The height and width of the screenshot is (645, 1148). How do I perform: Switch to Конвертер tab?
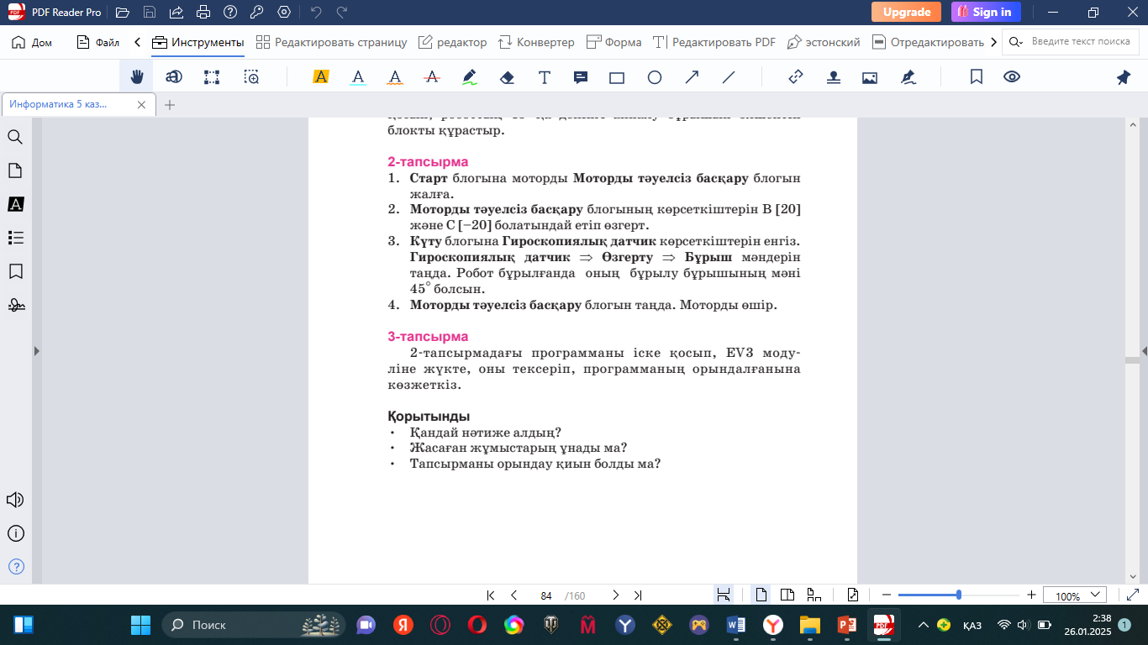pyautogui.click(x=536, y=42)
